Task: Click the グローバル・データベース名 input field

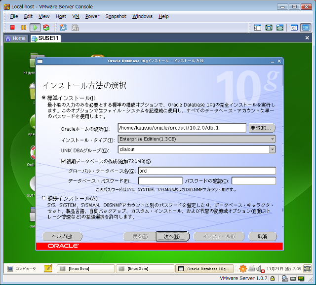Action: tap(206, 171)
